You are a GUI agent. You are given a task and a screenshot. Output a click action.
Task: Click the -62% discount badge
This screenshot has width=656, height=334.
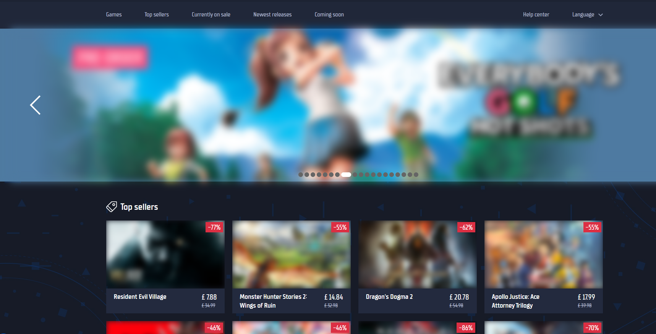pos(466,227)
